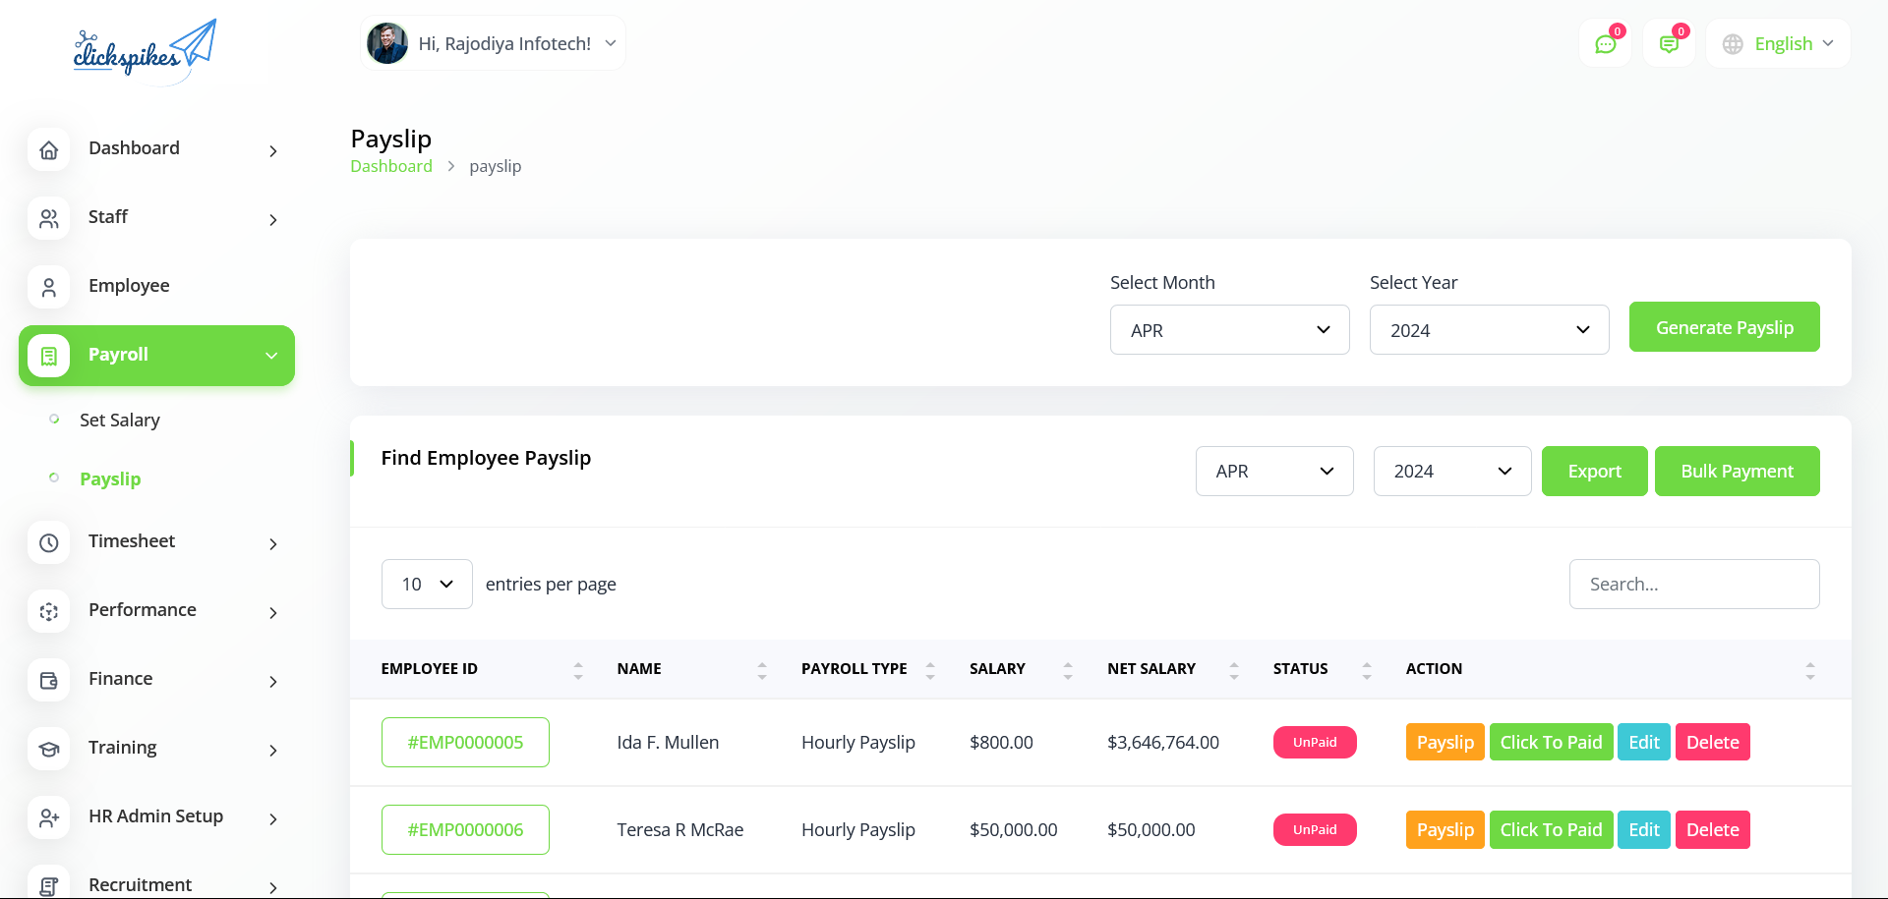
Task: Click the Dashboard home icon in sidebar
Action: click(49, 149)
